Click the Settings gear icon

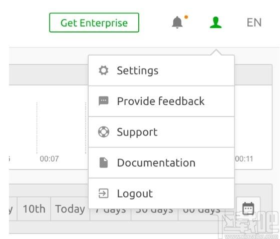coord(103,70)
